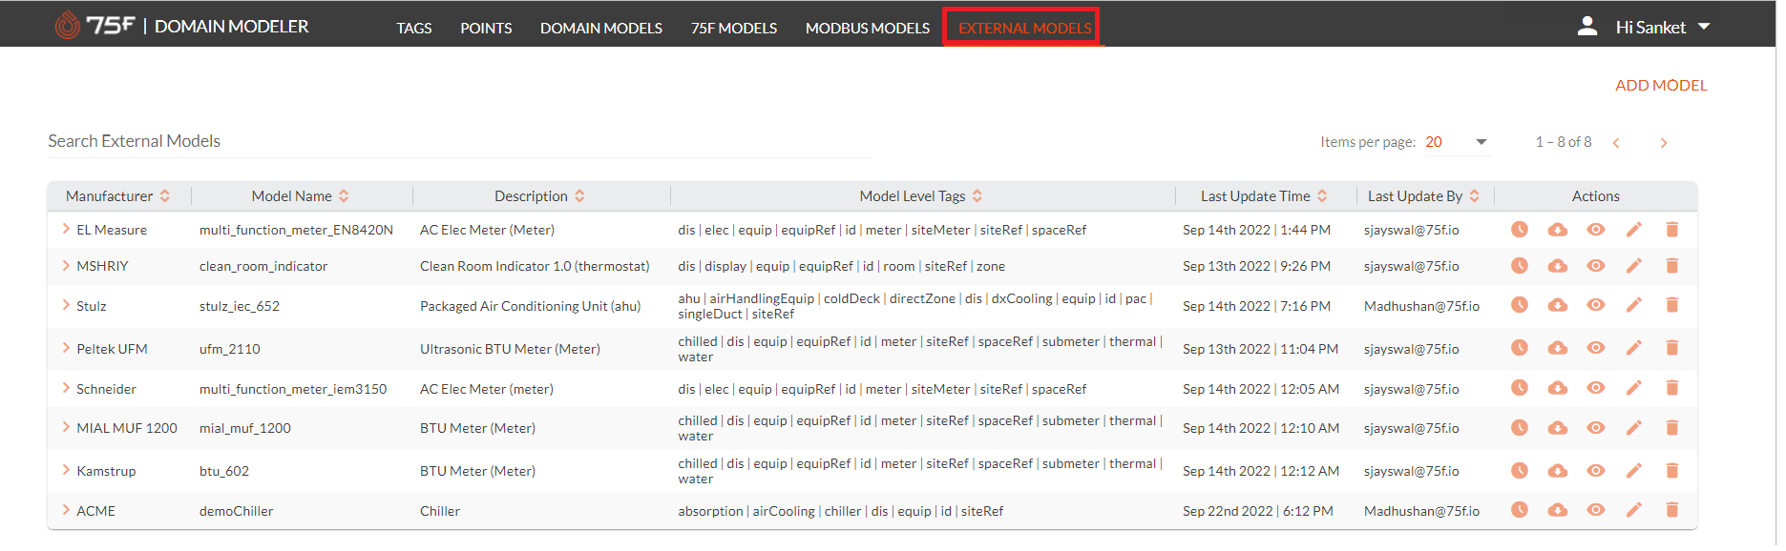Image resolution: width=1786 pixels, height=551 pixels.
Task: Delete the Peltek UFM model
Action: click(x=1672, y=348)
